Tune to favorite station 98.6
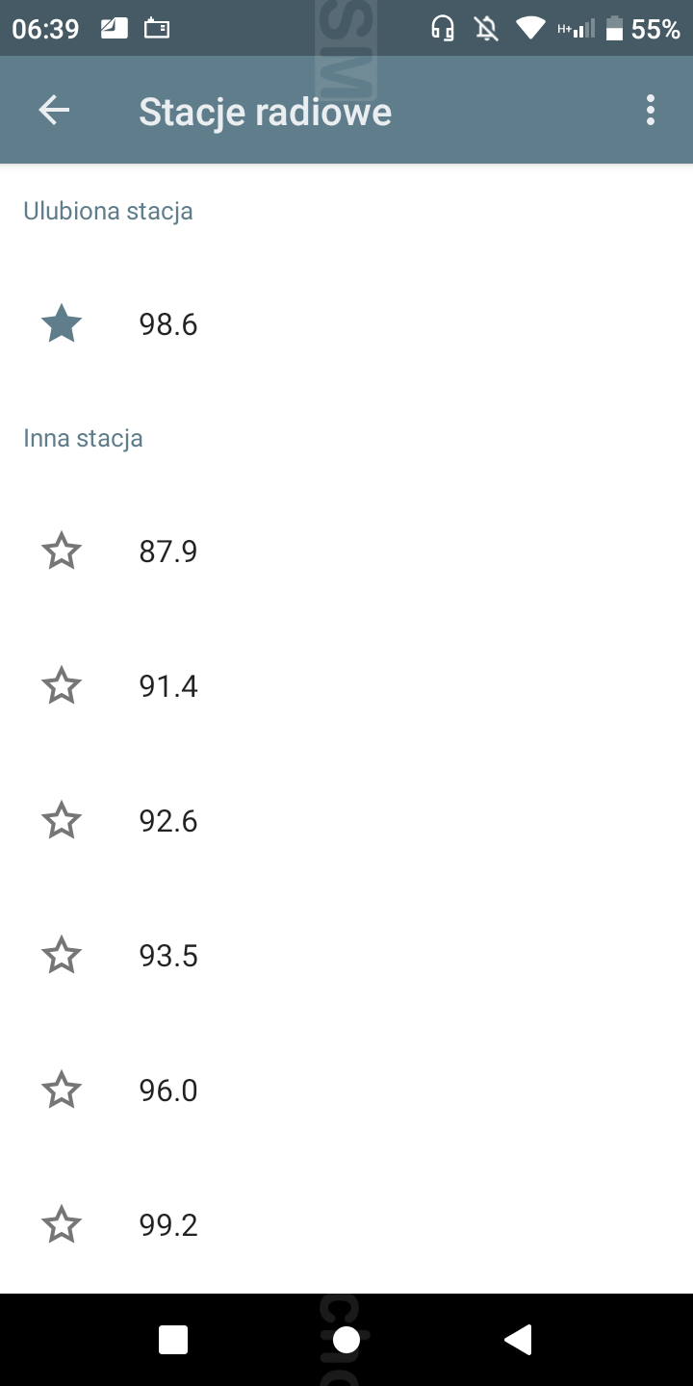693x1386 pixels. click(x=168, y=324)
